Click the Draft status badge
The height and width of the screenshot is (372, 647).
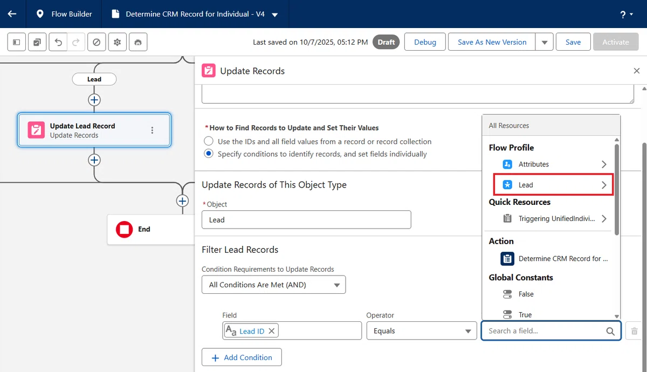coord(387,42)
